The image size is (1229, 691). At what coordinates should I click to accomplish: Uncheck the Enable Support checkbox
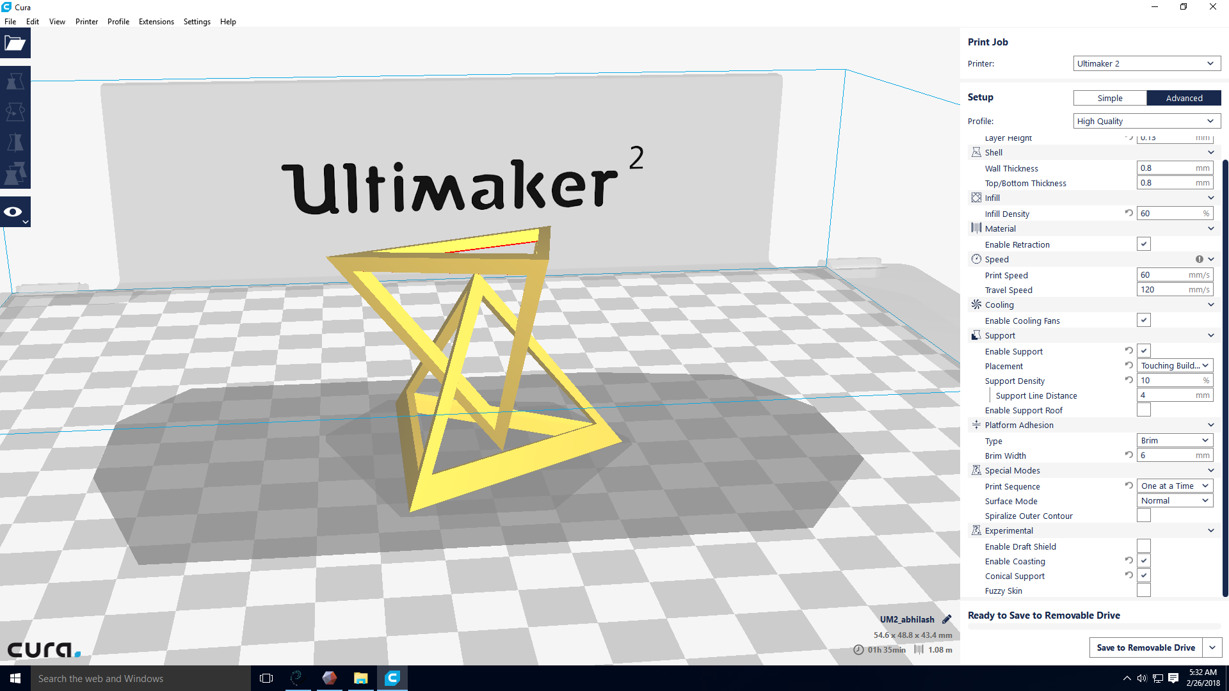coord(1144,351)
